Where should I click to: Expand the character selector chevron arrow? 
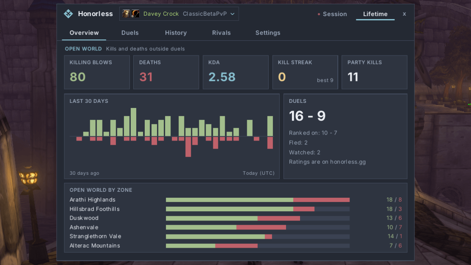[232, 14]
